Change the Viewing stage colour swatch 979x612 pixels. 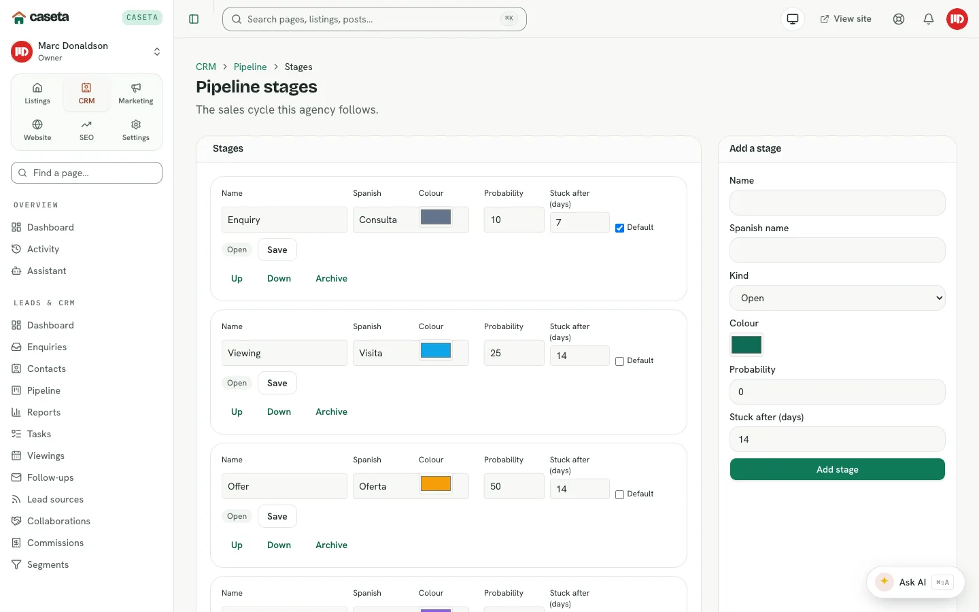click(436, 351)
